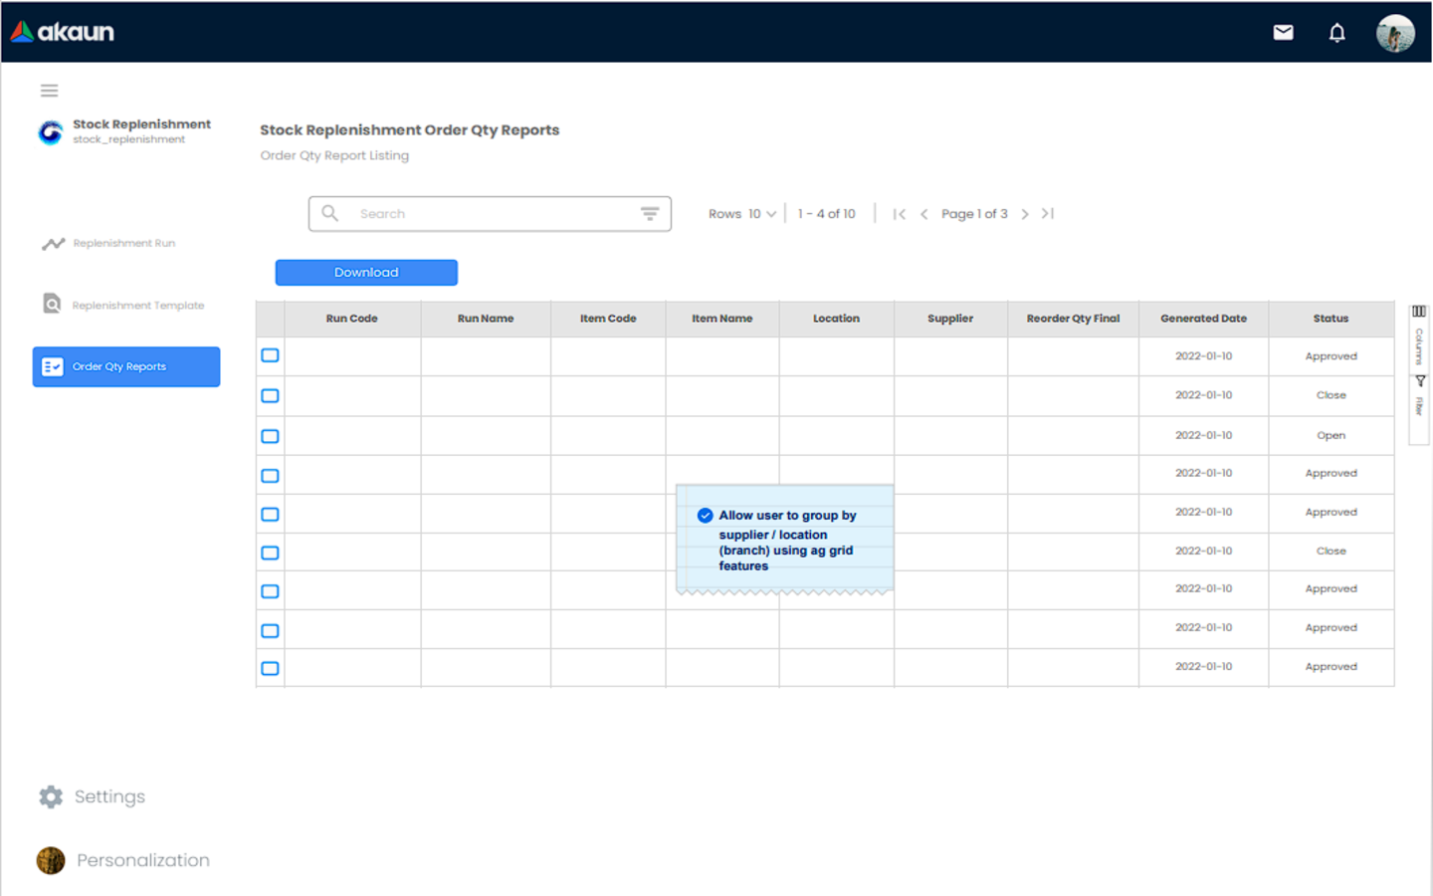Image resolution: width=1433 pixels, height=896 pixels.
Task: Sort by the Location column header
Action: click(x=836, y=319)
